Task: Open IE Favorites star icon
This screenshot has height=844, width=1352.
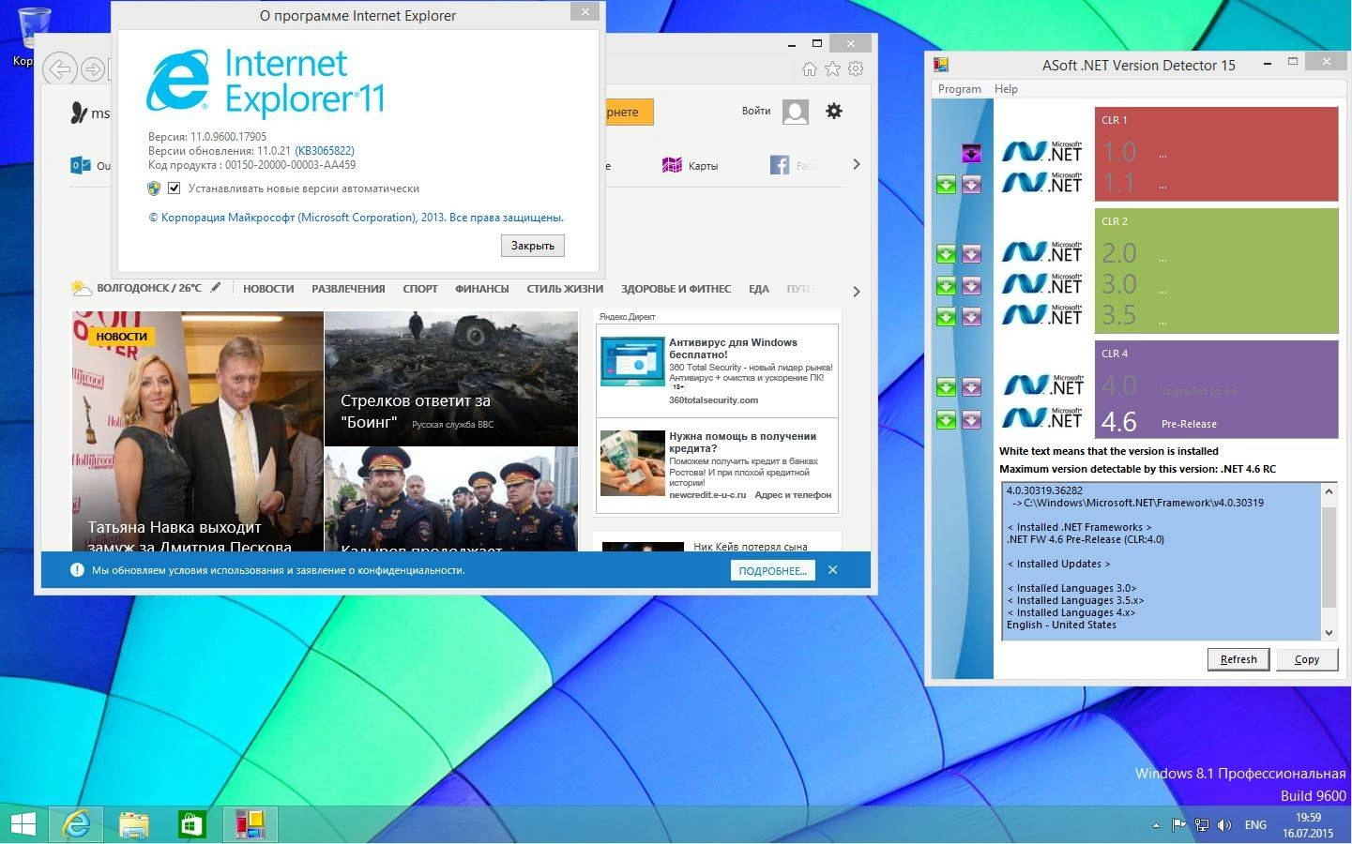Action: 832,68
